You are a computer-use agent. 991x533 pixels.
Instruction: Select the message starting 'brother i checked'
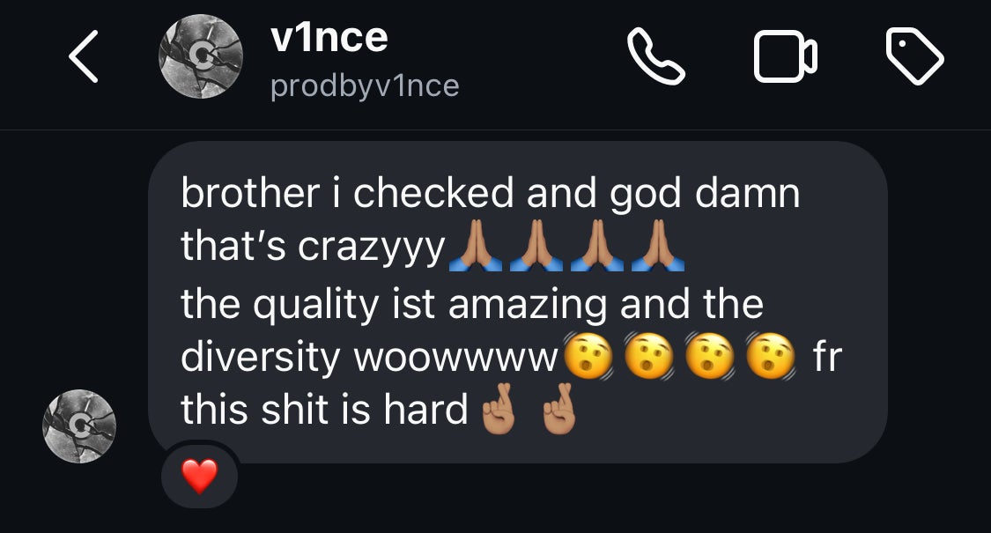coord(518,302)
